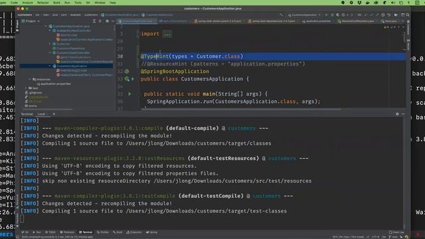Open the Build tool window
The height and width of the screenshot is (239, 425).
tap(118, 232)
